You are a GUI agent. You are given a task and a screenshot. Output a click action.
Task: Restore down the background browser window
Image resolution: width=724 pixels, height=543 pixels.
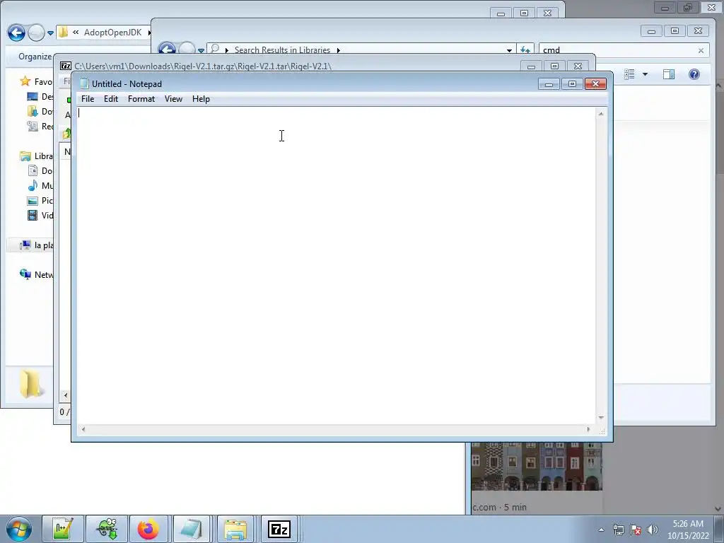click(687, 7)
